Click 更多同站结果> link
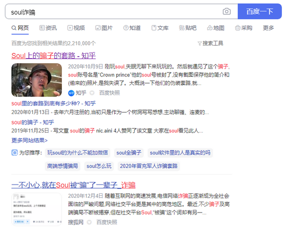Image resolution: width=294 pixels, height=234 pixels. [x=29, y=140]
